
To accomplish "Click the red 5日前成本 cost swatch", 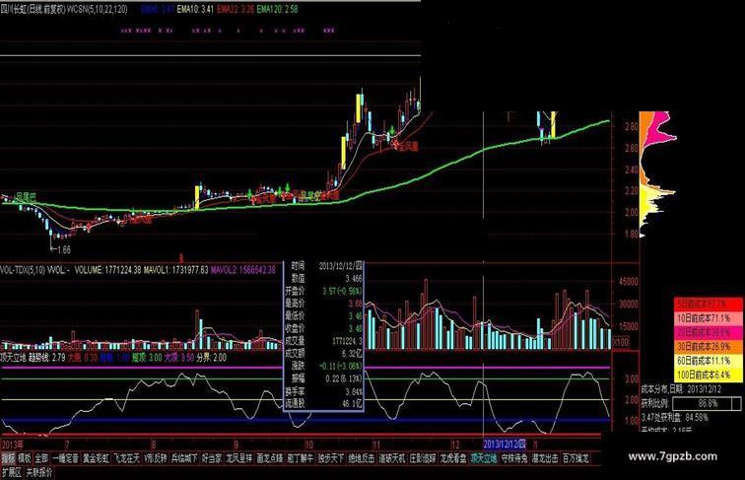I will pos(708,304).
